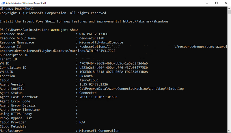
Task: Click the 'Tenant ID' label
Action: (x=8, y=59)
